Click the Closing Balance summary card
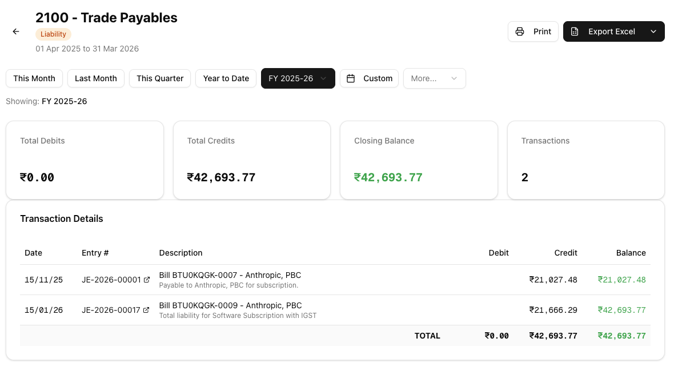 point(419,160)
